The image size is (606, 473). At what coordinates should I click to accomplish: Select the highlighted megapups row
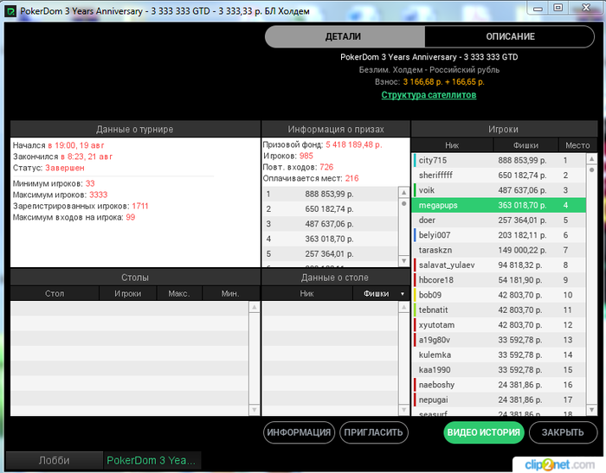[499, 206]
